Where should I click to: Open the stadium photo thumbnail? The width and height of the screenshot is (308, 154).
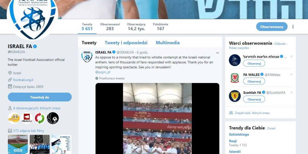pyautogui.click(x=18, y=144)
